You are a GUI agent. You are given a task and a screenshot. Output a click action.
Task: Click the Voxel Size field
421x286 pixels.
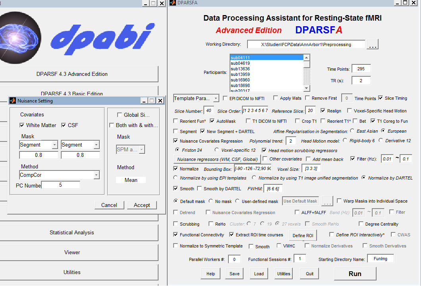(x=311, y=169)
